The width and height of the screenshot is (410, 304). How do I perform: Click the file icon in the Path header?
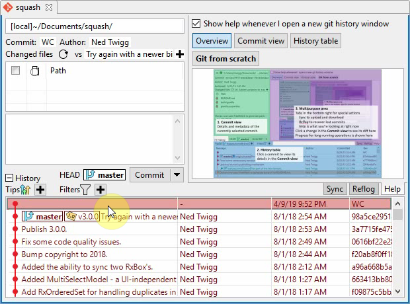tap(36, 71)
